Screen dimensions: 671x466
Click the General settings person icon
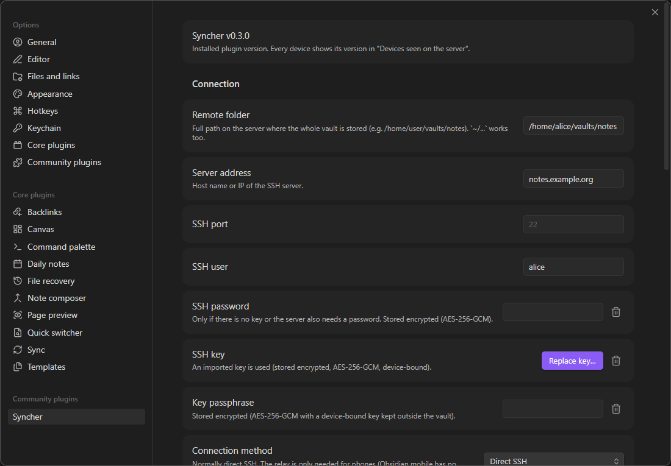18,42
